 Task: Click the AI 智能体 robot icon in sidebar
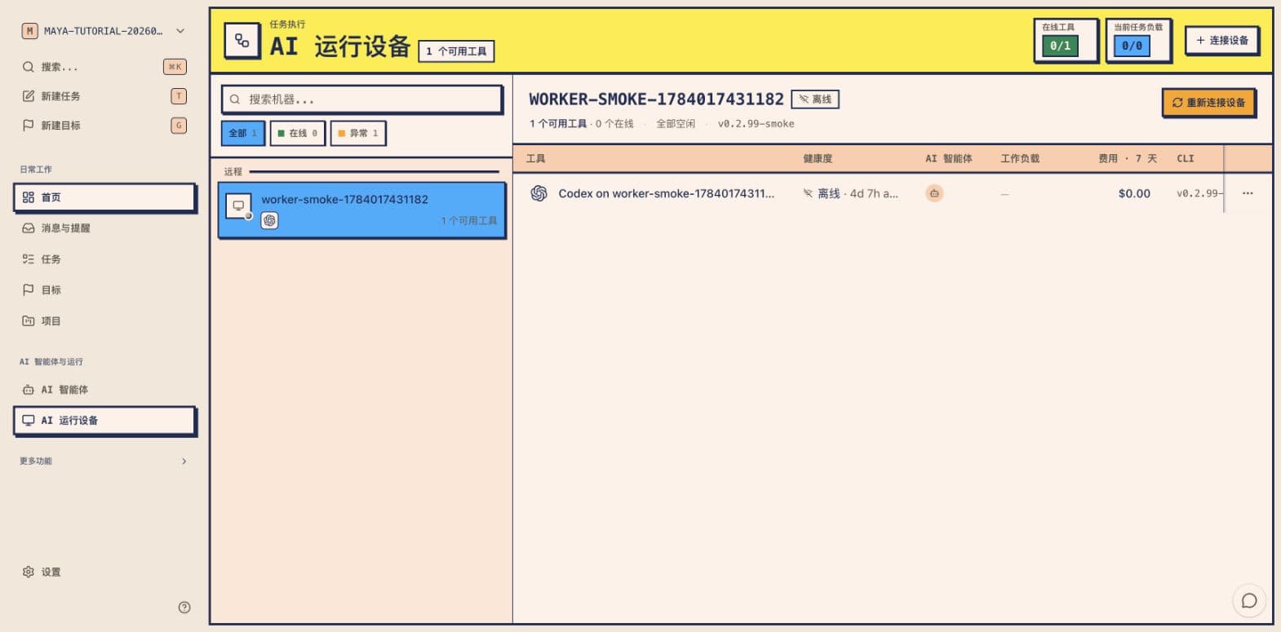click(29, 390)
